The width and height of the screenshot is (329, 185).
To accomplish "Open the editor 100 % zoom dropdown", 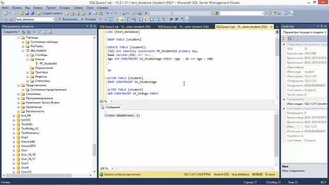I will 112,101.
